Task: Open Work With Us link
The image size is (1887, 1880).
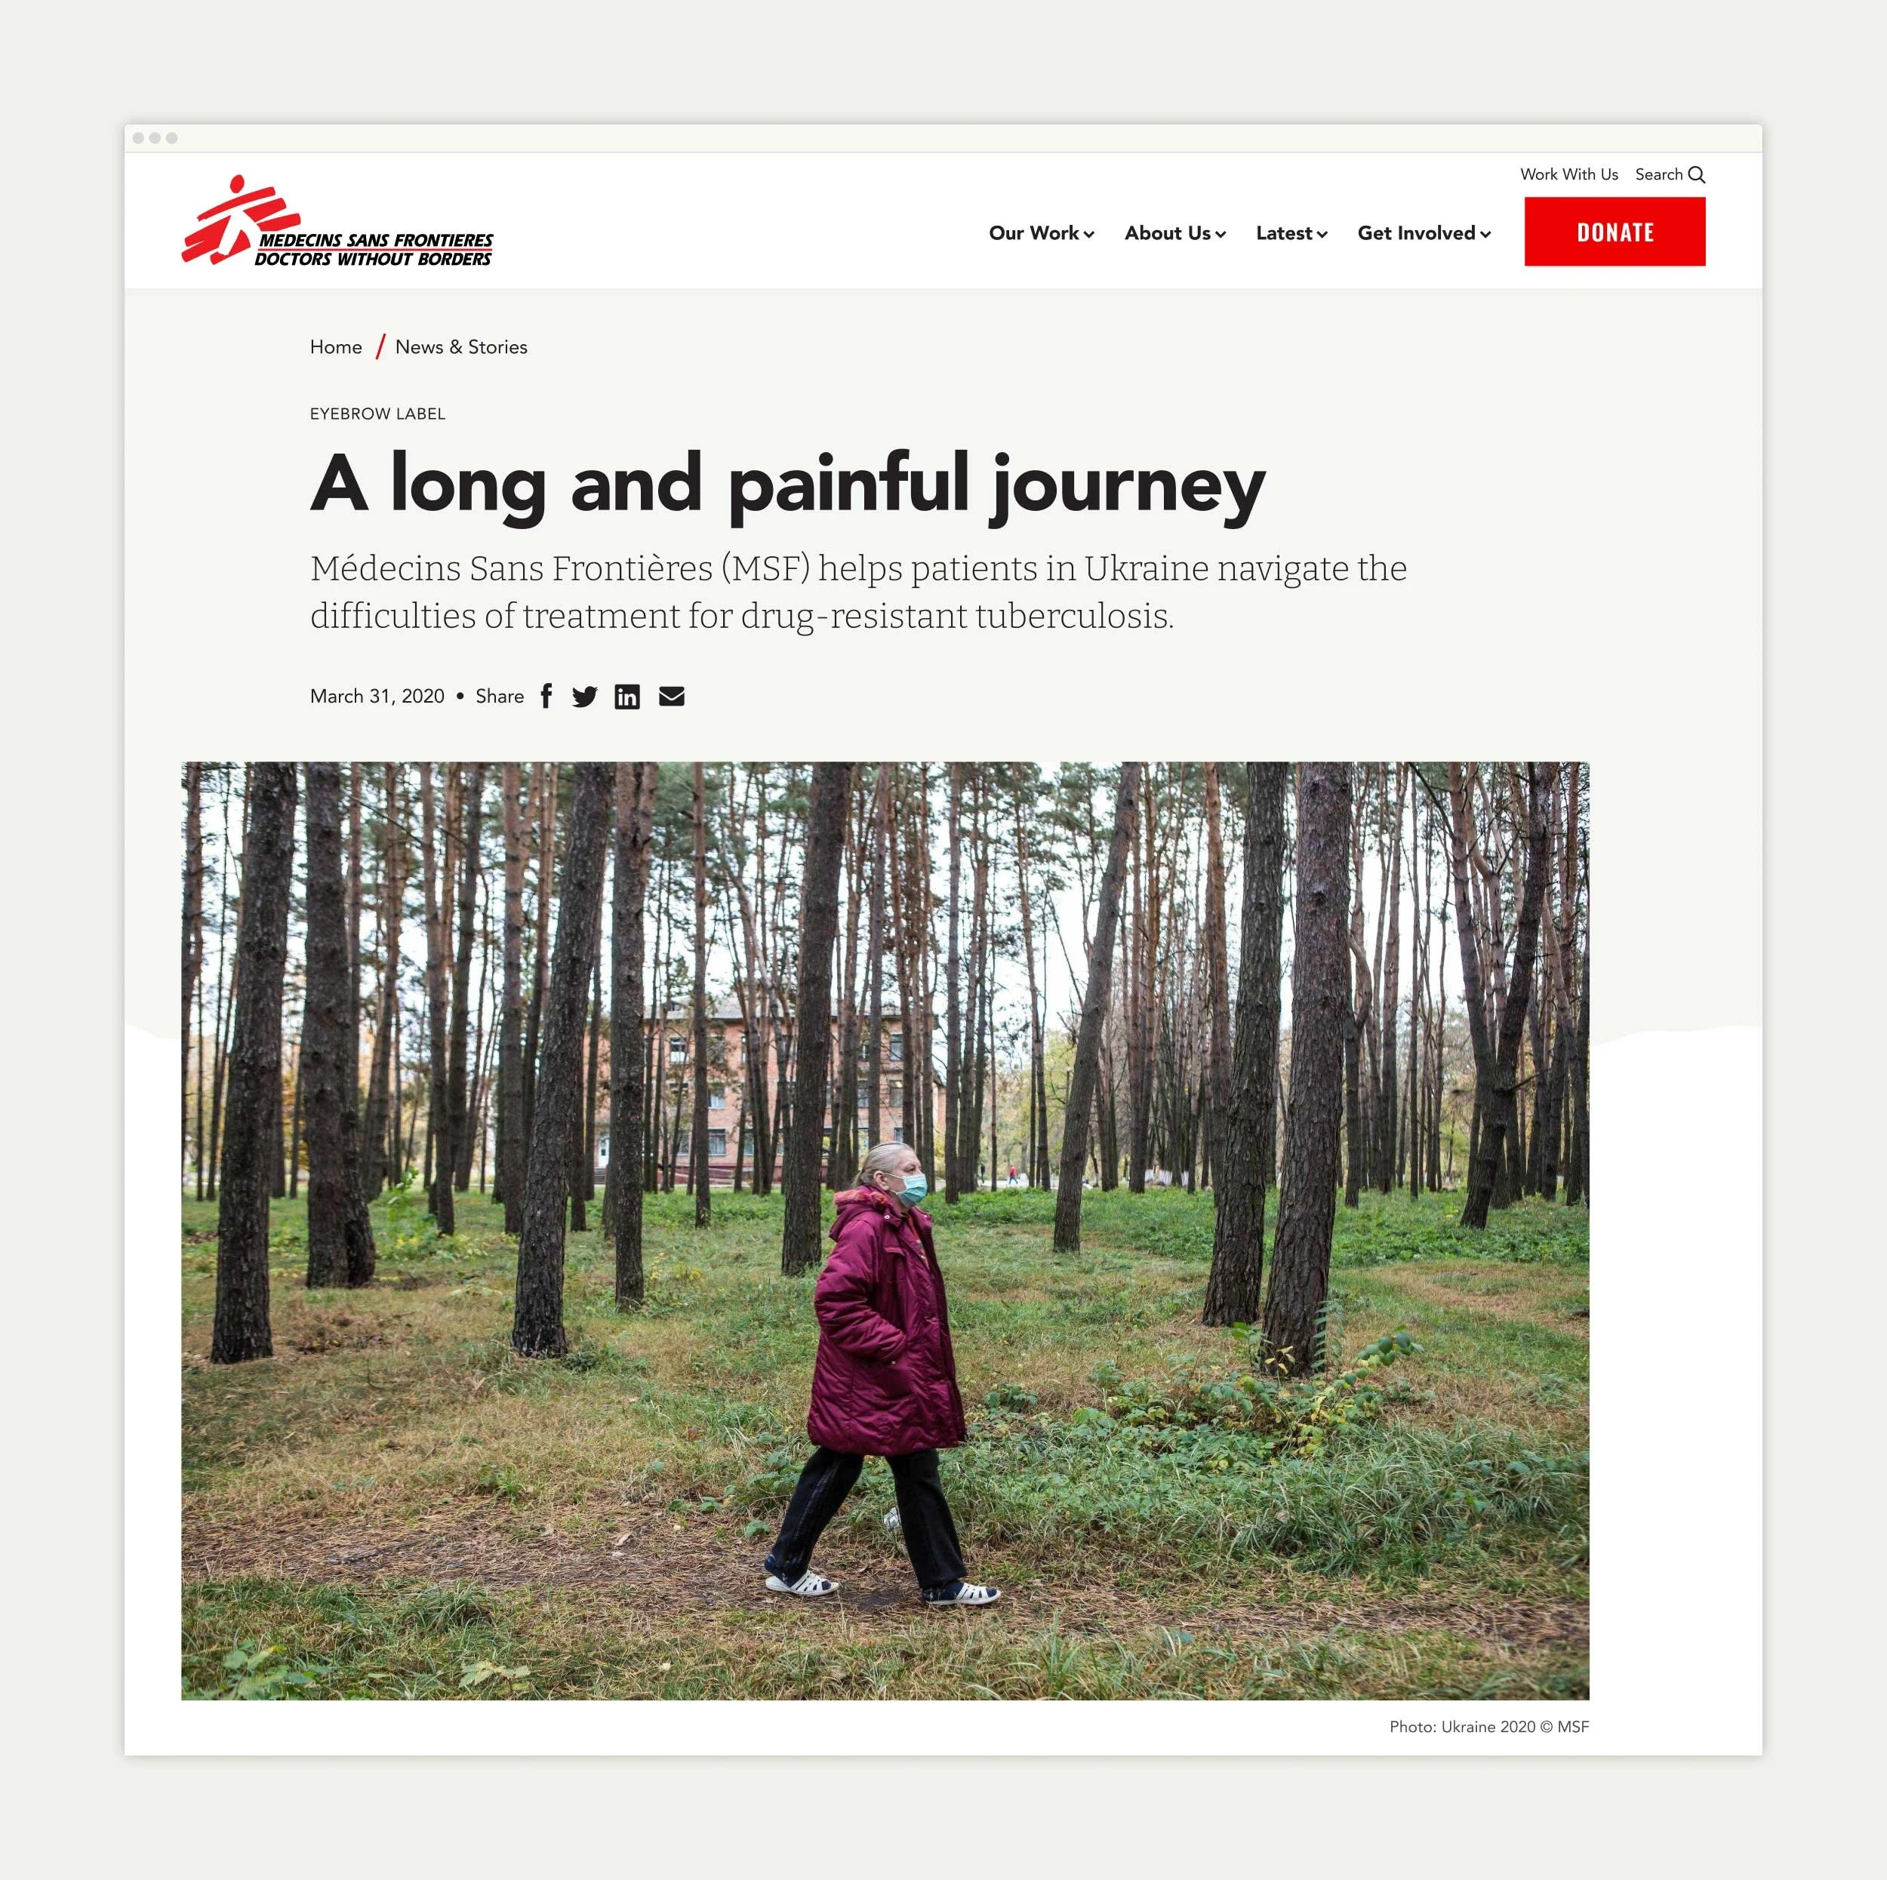Action: pyautogui.click(x=1568, y=174)
